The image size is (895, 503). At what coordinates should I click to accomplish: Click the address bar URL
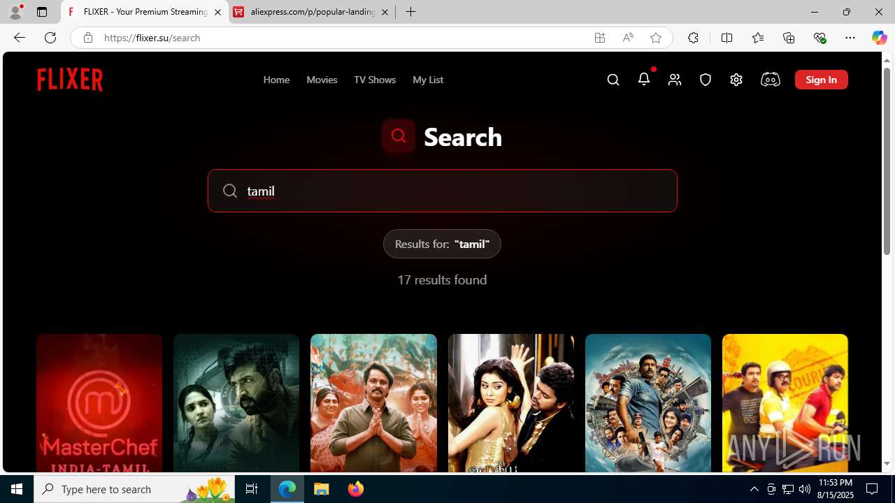pos(152,38)
